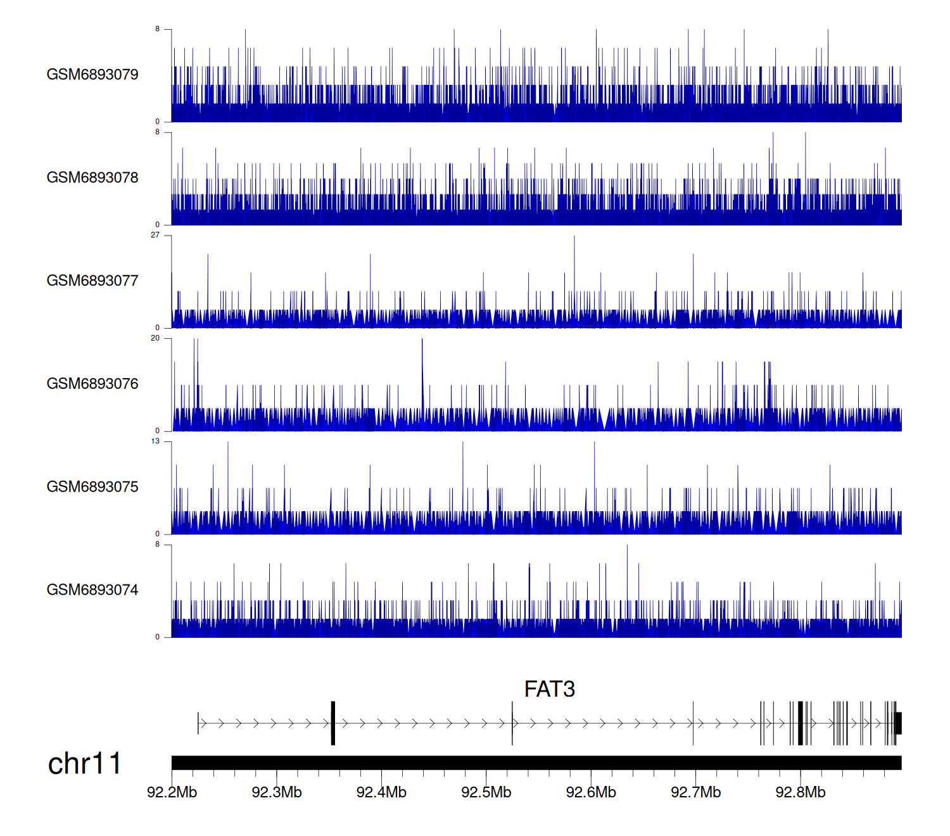Click the 92.2Mb axis position label

tap(172, 792)
